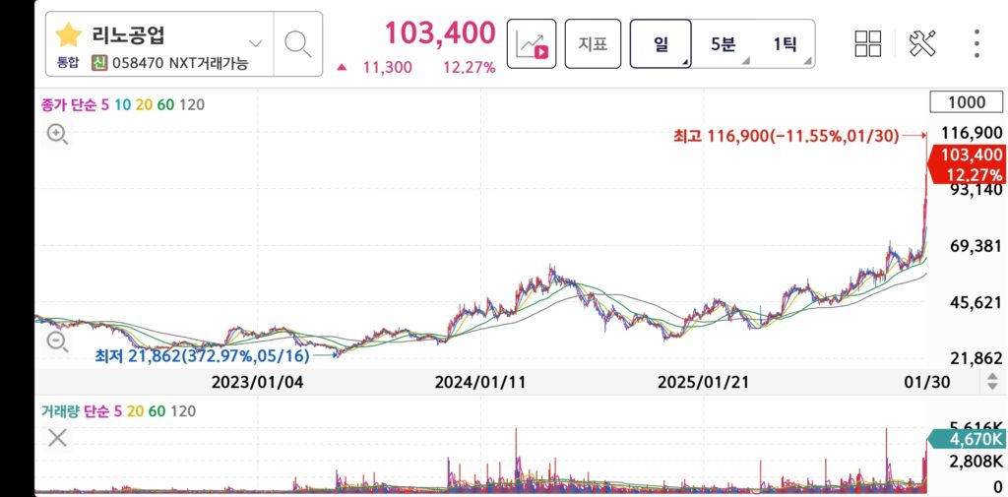Click the 1000 candle count field
The image size is (1008, 497).
[x=967, y=102]
